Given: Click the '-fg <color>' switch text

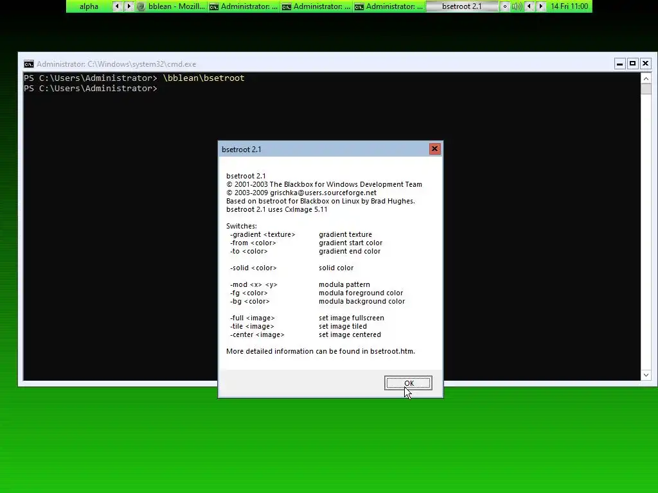Looking at the screenshot, I should (249, 293).
